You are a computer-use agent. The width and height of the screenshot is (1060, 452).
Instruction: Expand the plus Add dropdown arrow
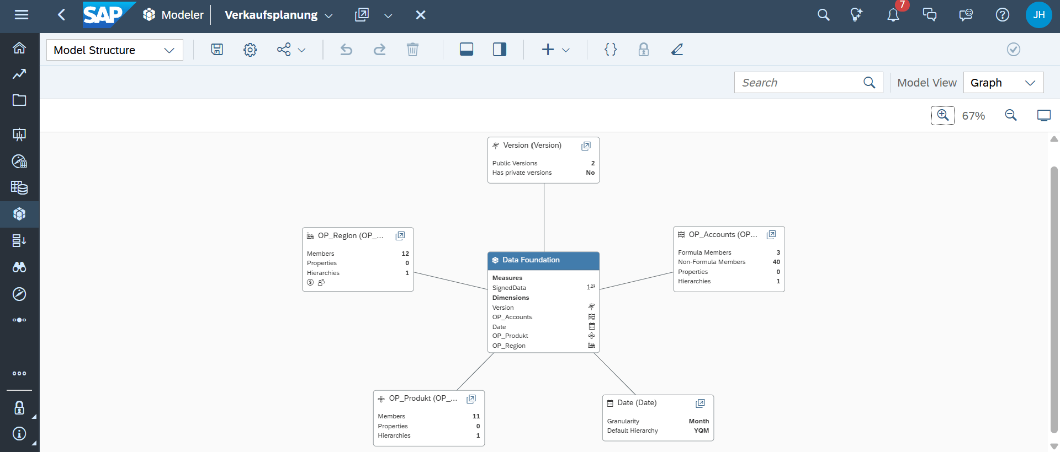coord(566,50)
